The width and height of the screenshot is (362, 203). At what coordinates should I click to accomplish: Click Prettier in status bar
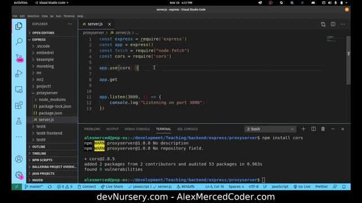(321, 187)
